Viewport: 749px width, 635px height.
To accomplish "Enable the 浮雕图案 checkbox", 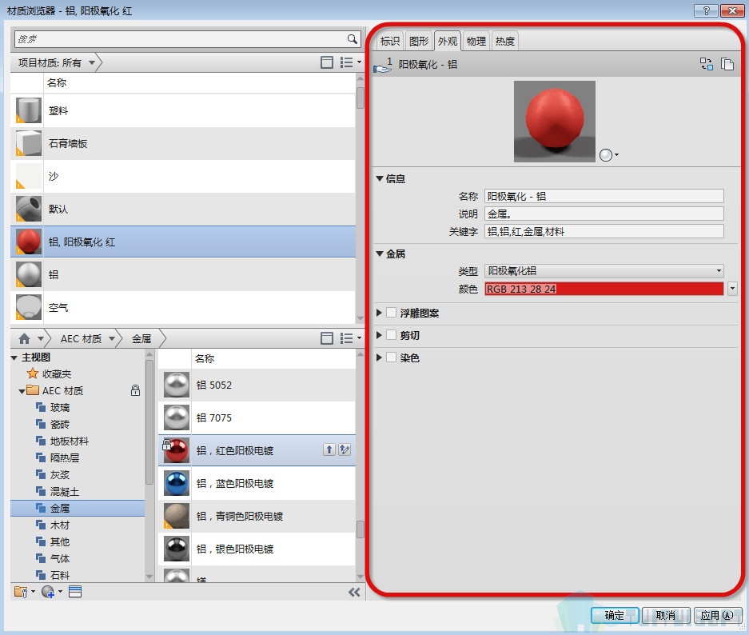I will [x=391, y=313].
